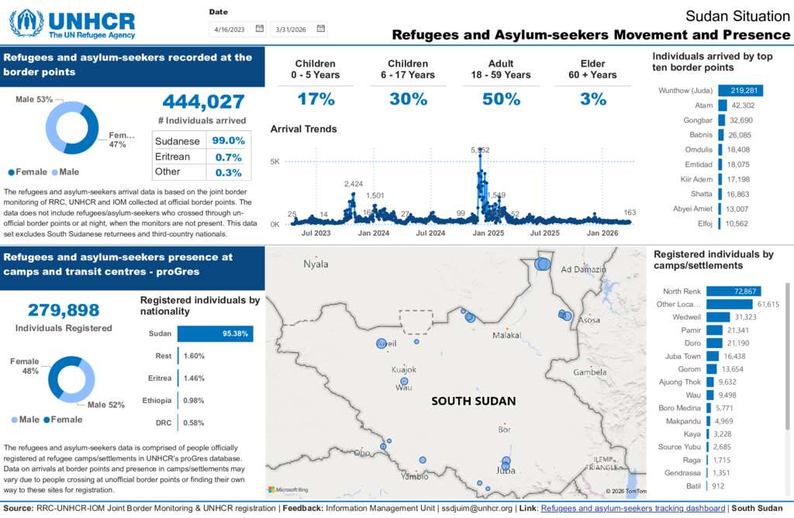This screenshot has height=518, width=794.
Task: Toggle the Male legend item under the registered individuals donut
Action: click(25, 420)
